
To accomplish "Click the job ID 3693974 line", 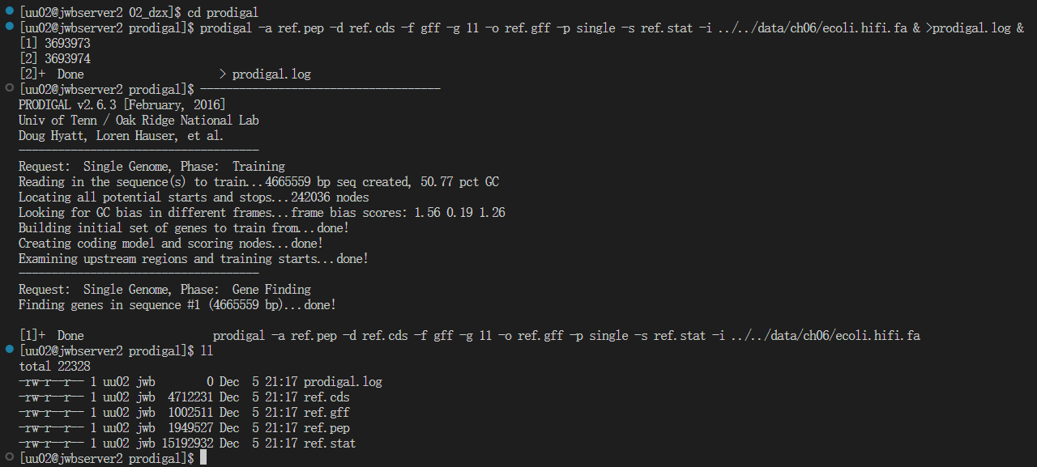I will (x=54, y=59).
